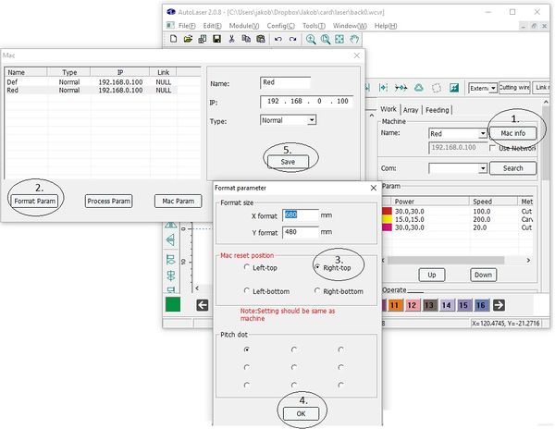Click the dotted polygon outline icon
555x429 pixels.
click(437, 87)
